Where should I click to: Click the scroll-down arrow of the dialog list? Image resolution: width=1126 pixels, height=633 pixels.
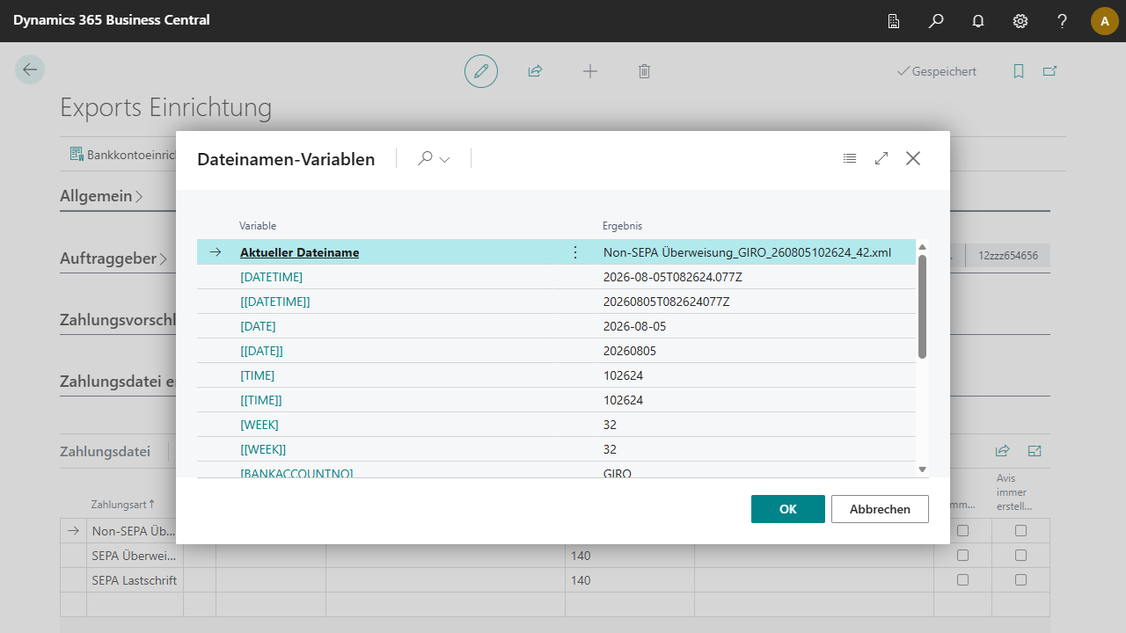tap(922, 469)
